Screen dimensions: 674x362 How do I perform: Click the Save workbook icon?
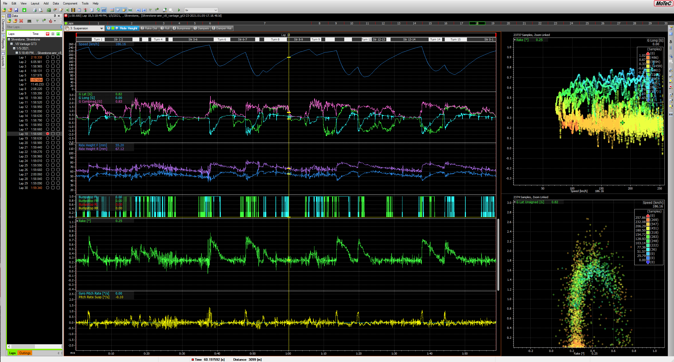(x=16, y=10)
